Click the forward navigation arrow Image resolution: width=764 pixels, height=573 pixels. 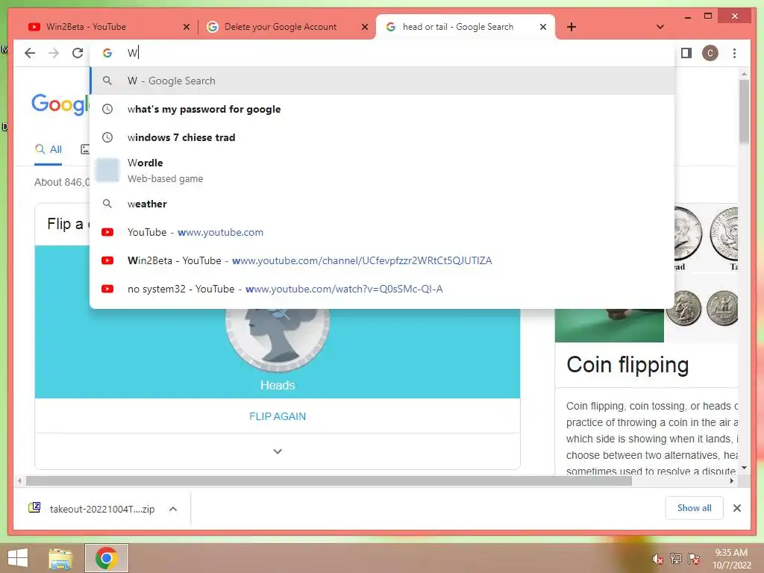pos(54,53)
